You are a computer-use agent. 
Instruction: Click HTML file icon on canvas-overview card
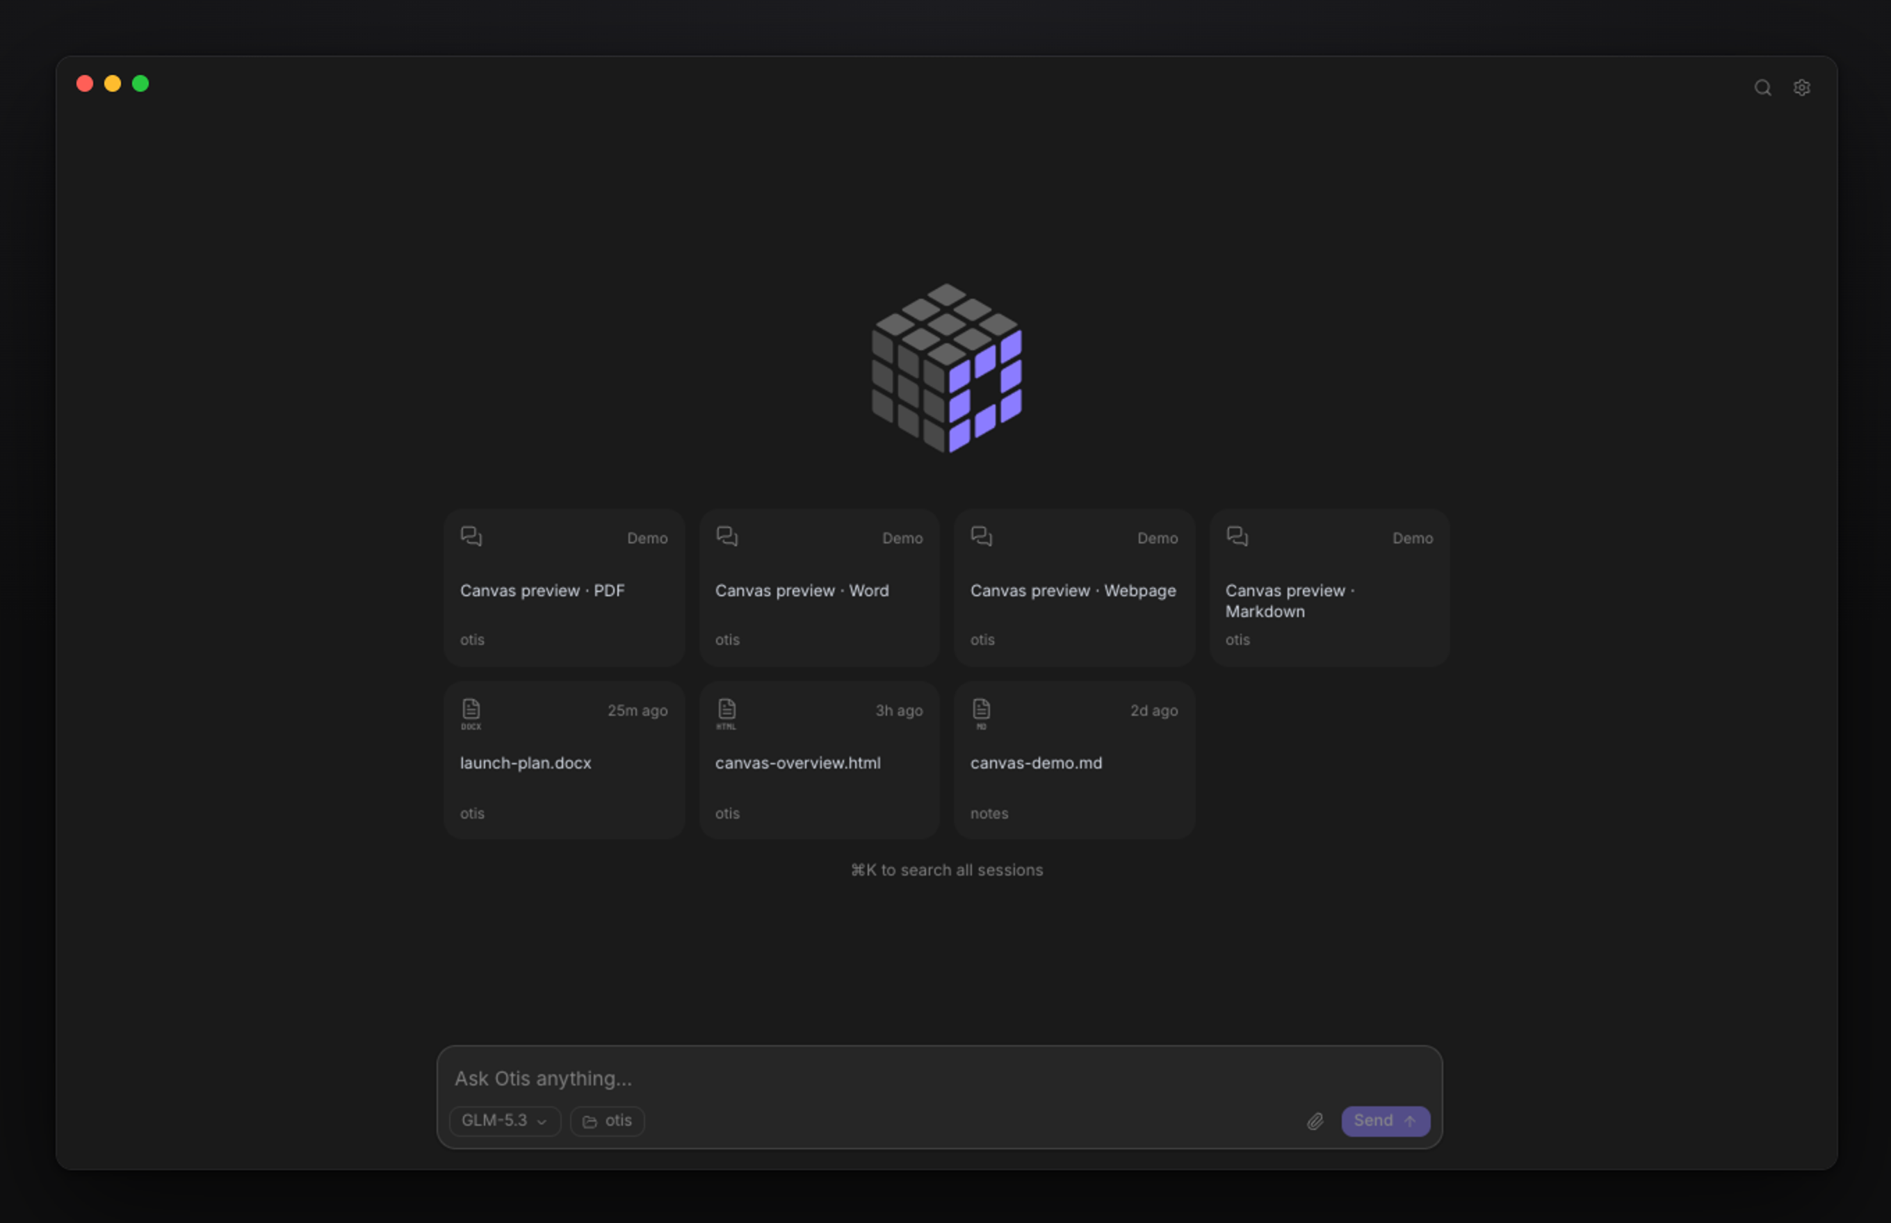[727, 713]
